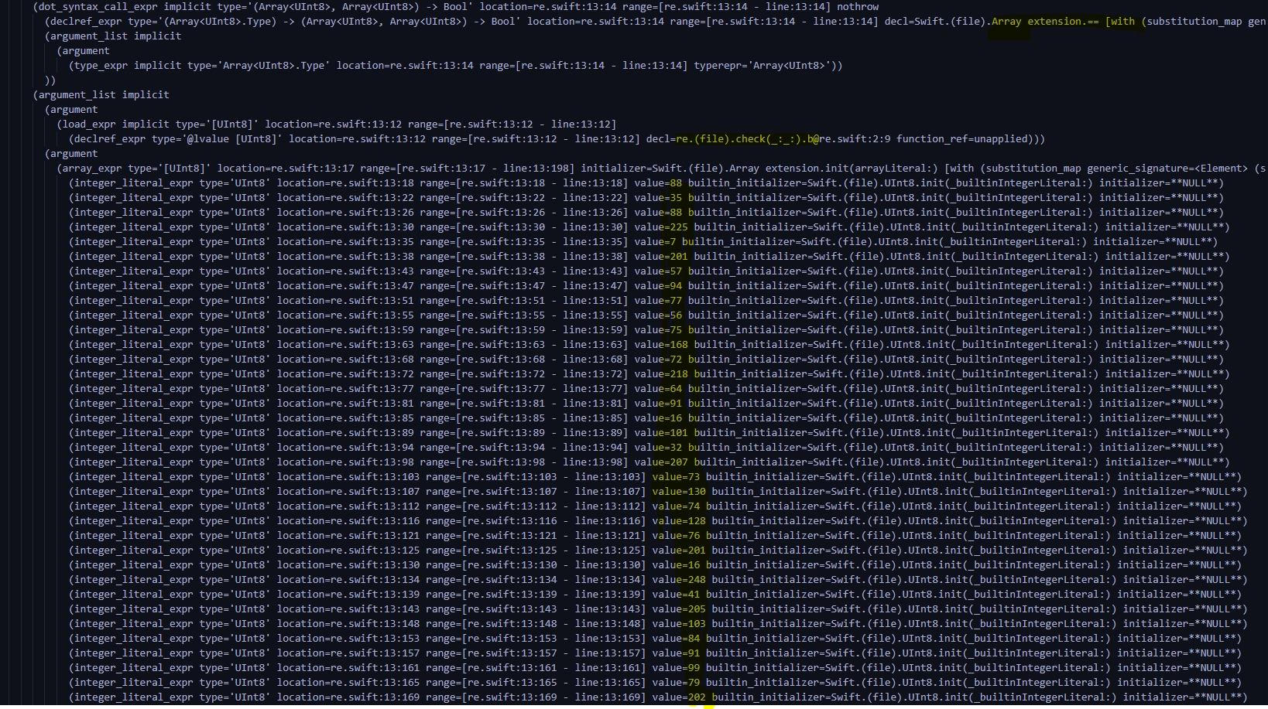This screenshot has height=709, width=1268.
Task: Click 'value=76' on the 13:121 line
Action: (x=676, y=535)
